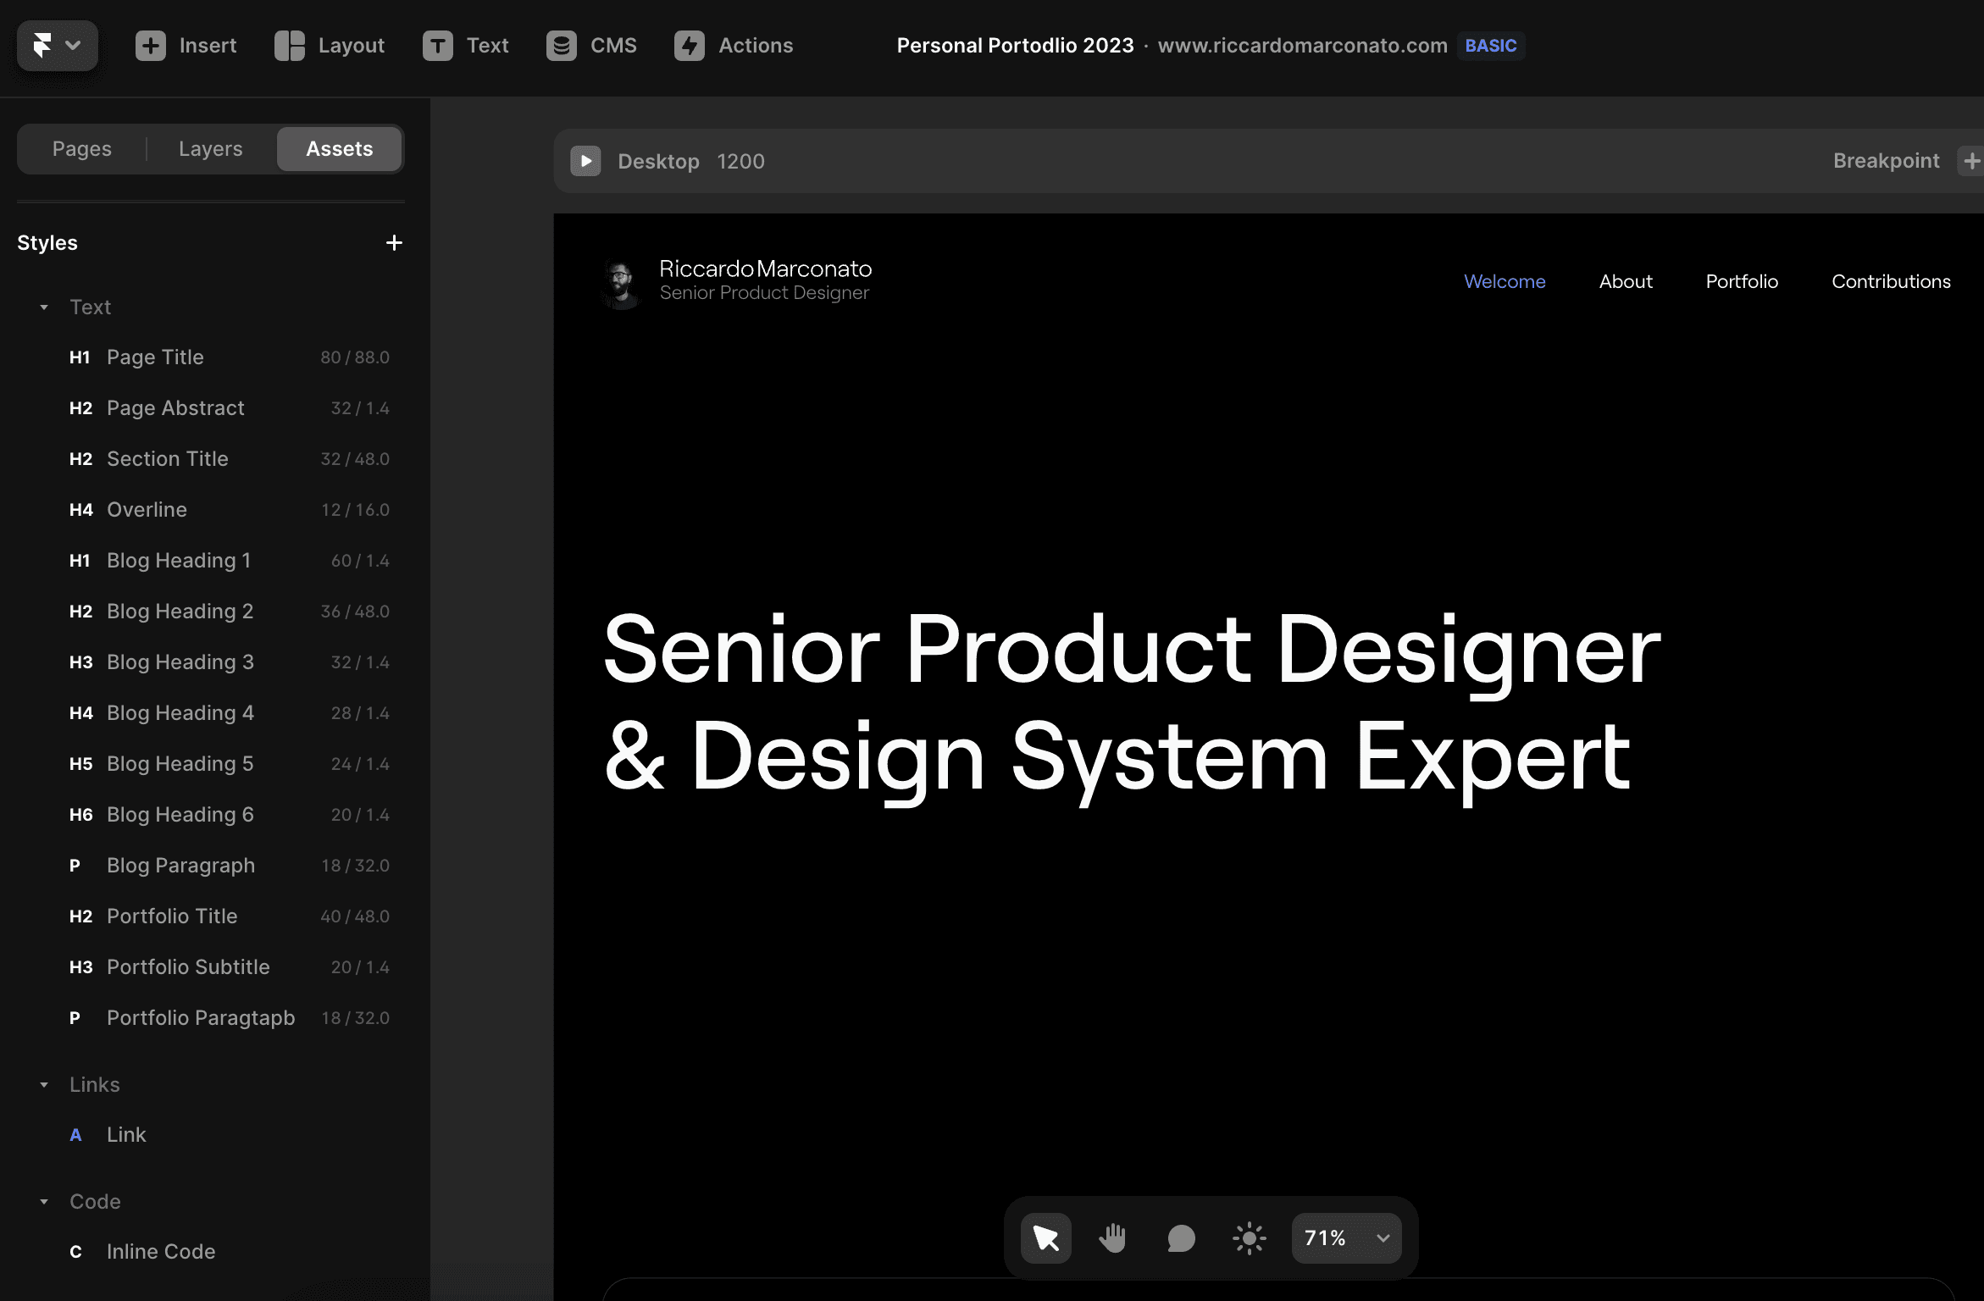This screenshot has height=1301, width=1984.
Task: Open the Framer logo main menu
Action: [57, 45]
